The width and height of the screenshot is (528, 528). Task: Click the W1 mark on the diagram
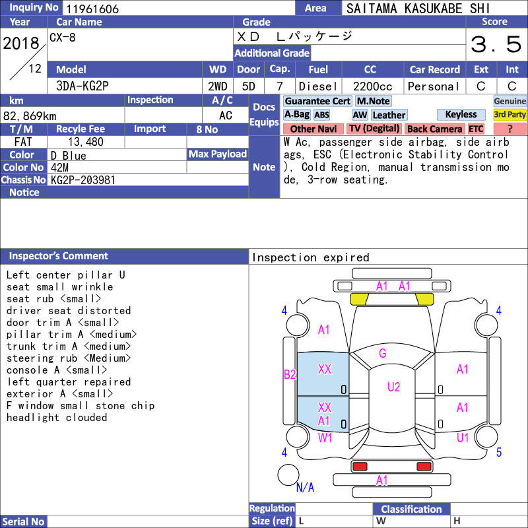coord(325,438)
